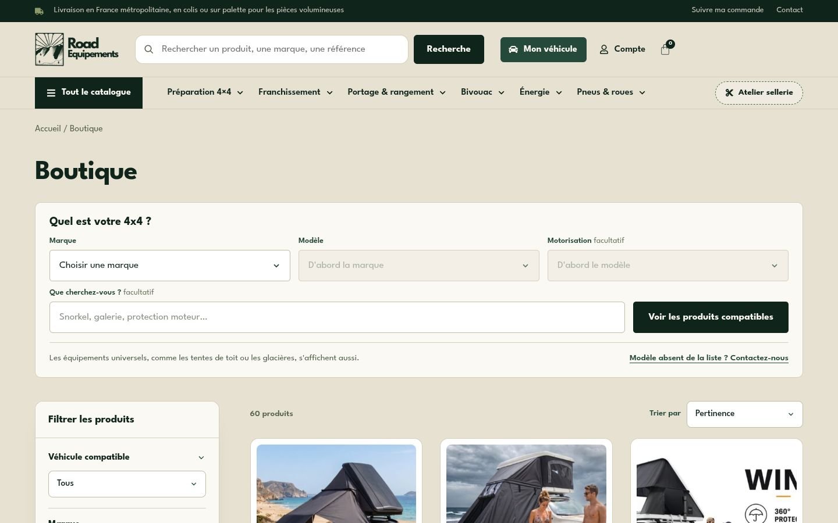Collapse the Véhicule compatible filter section
Image resolution: width=838 pixels, height=523 pixels.
pyautogui.click(x=127, y=457)
